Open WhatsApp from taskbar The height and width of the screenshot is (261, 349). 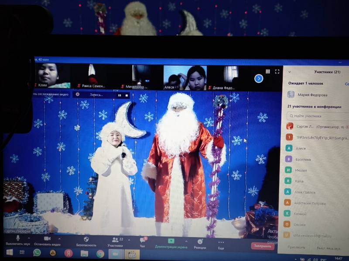pos(37,253)
